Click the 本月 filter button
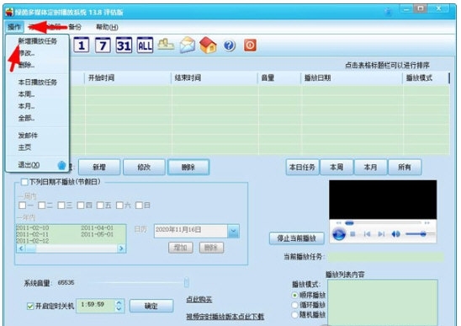 pos(371,168)
